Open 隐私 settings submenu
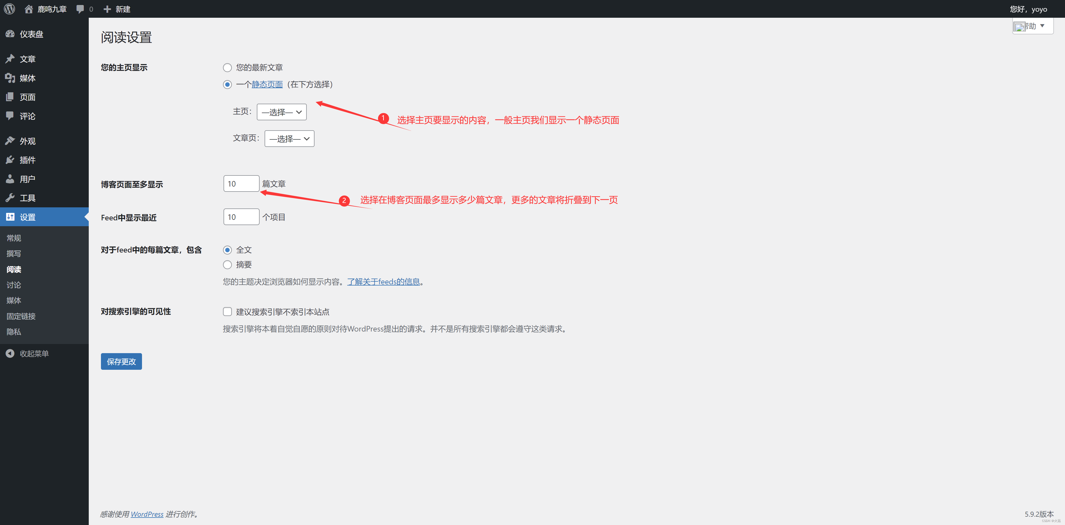1065x525 pixels. tap(14, 332)
